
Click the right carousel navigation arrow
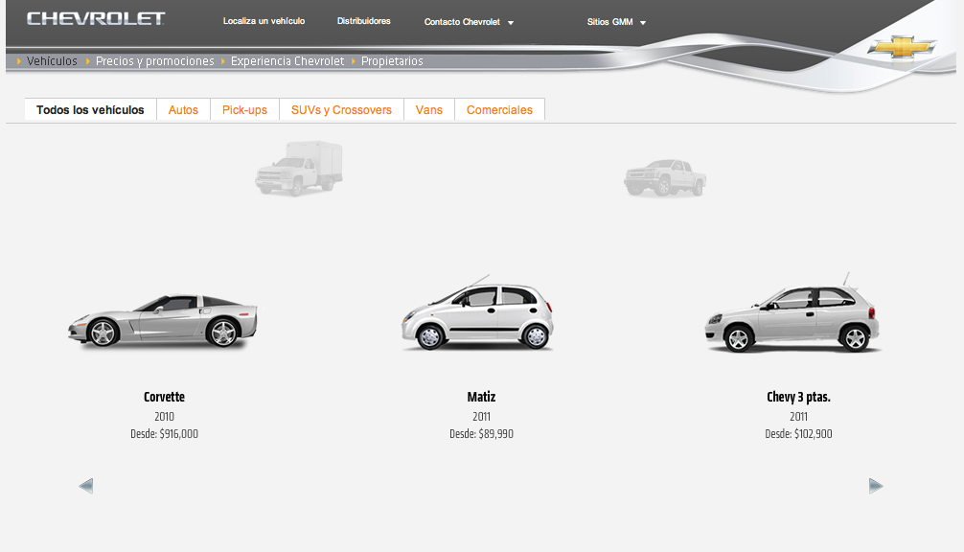pyautogui.click(x=875, y=486)
